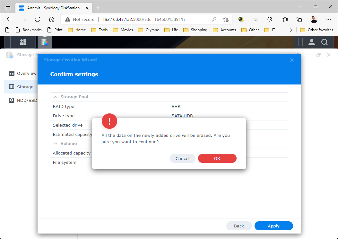The width and height of the screenshot is (338, 239).
Task: Open Overview in Storage Manager sidebar
Action: [22, 73]
